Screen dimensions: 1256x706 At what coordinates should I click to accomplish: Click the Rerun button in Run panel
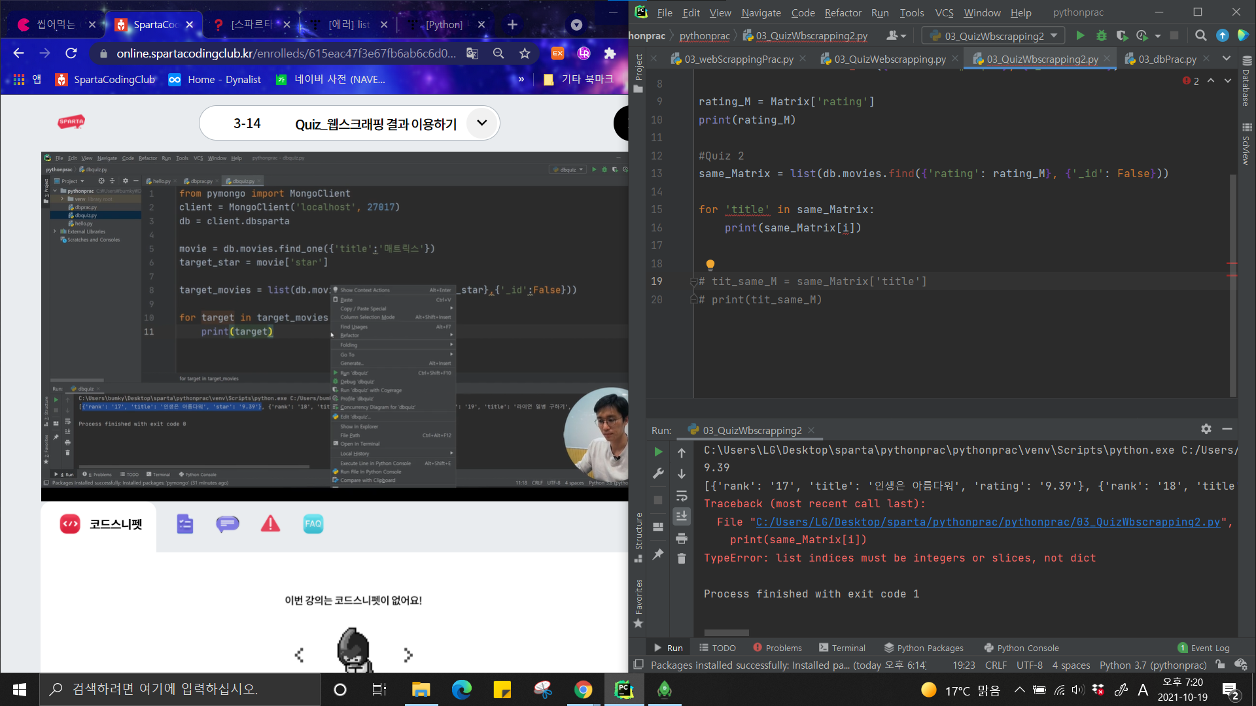click(658, 452)
